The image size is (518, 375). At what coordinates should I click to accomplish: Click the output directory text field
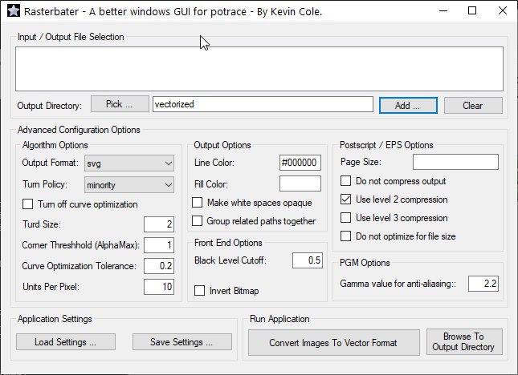(263, 104)
